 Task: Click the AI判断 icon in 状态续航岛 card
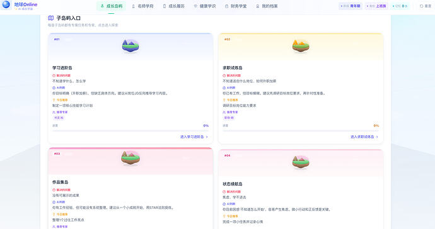224,204
